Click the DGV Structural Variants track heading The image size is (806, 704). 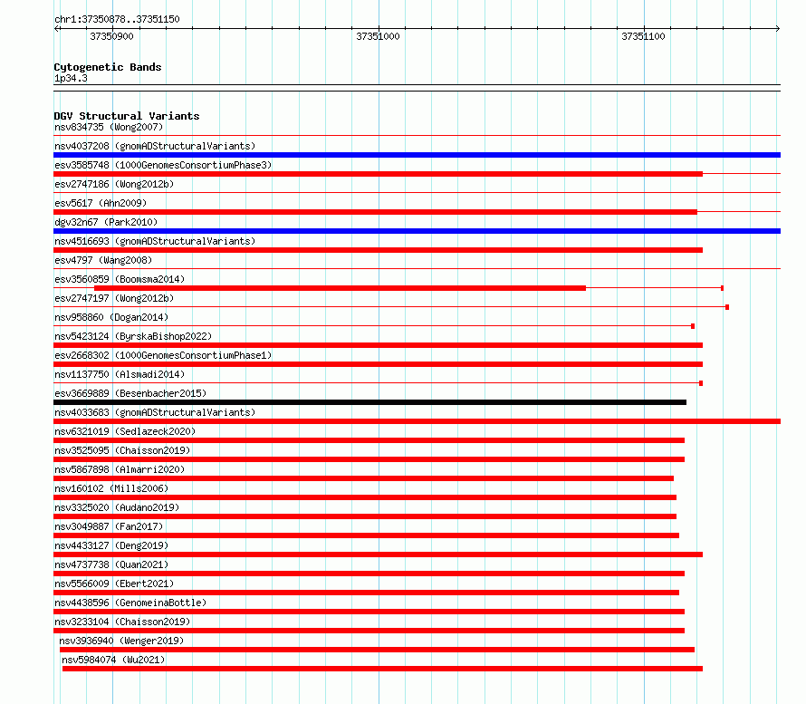point(127,116)
